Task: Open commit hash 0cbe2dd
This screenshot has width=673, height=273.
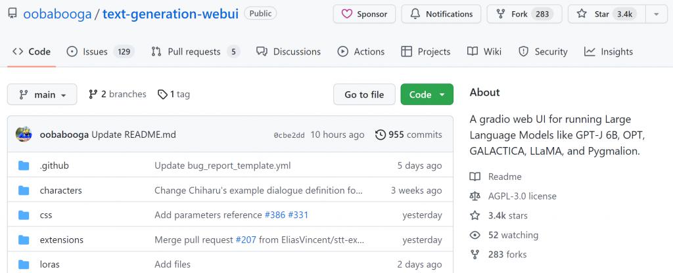Action: [x=289, y=135]
